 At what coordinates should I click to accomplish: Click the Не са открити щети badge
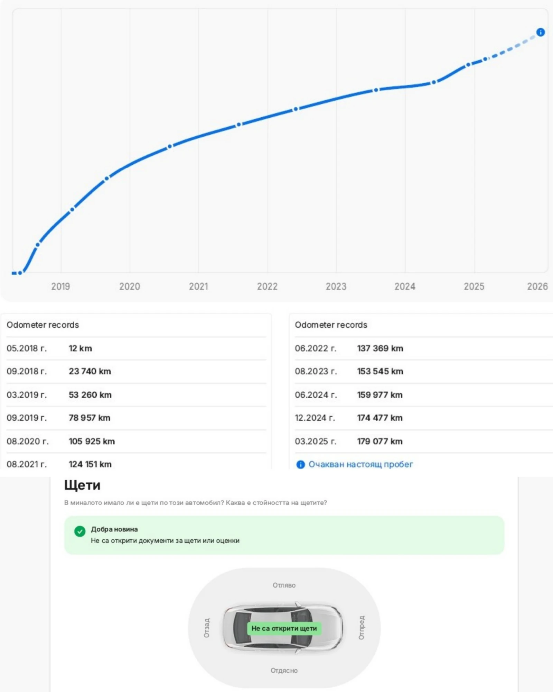(284, 628)
